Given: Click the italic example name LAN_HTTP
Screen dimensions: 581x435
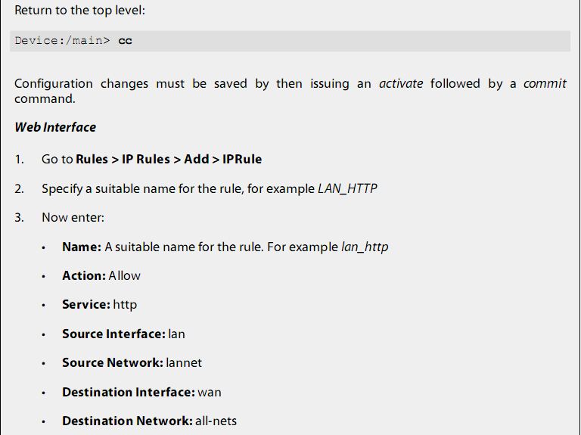Looking at the screenshot, I should click(x=347, y=189).
